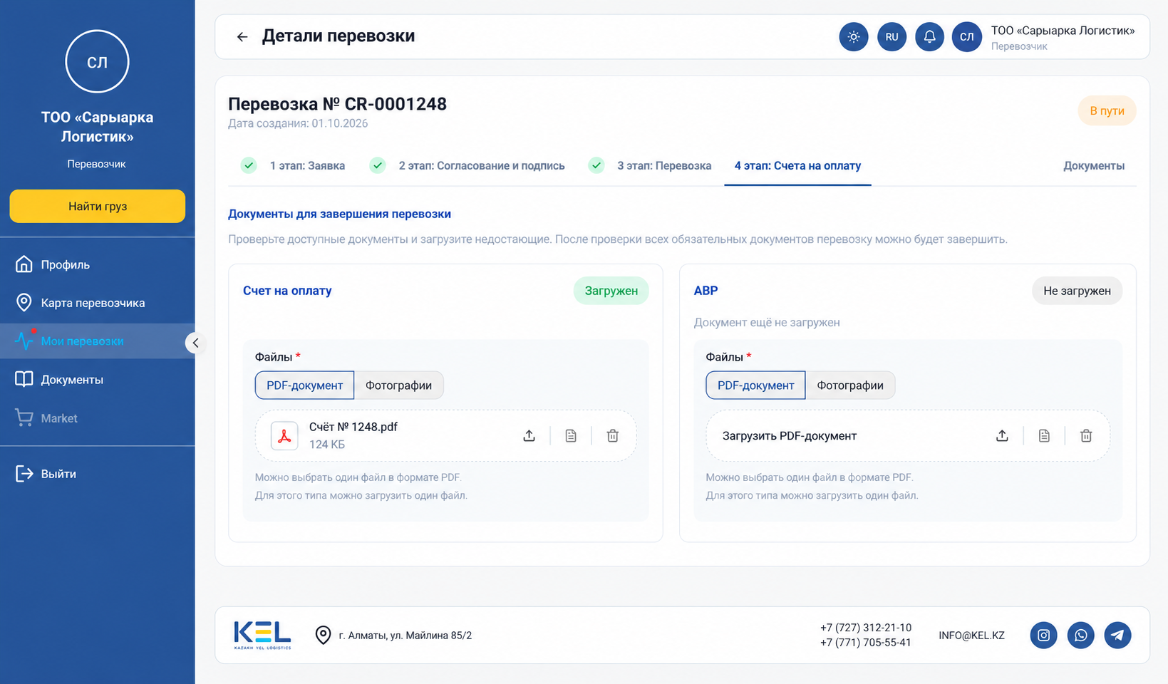Select PDF-документ option under Счет на оплату

(x=304, y=385)
